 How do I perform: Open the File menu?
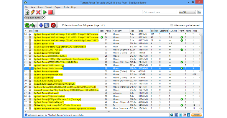pos(27,7)
